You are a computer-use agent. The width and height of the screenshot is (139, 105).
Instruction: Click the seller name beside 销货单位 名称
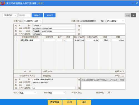pyautogui.click(x=43, y=80)
